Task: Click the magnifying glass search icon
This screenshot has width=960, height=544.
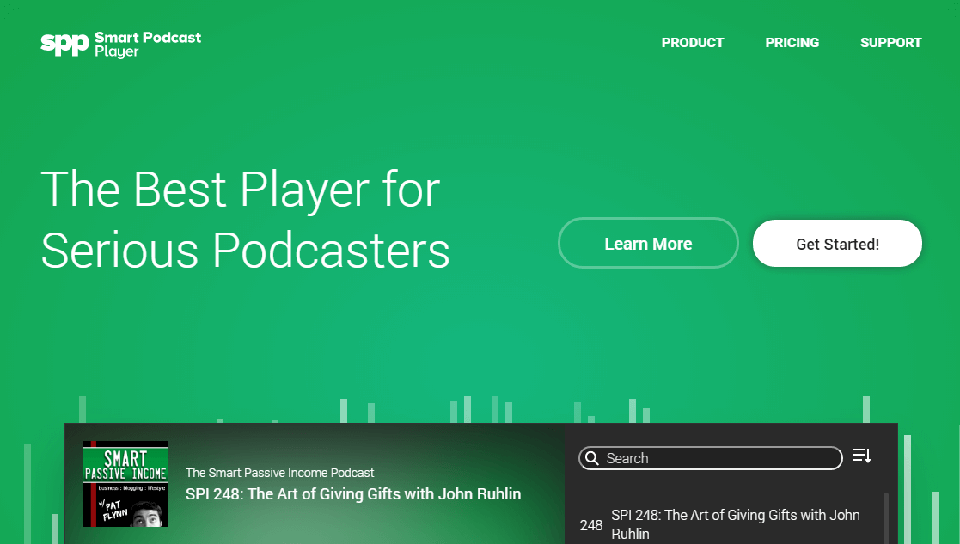Action: pyautogui.click(x=591, y=458)
